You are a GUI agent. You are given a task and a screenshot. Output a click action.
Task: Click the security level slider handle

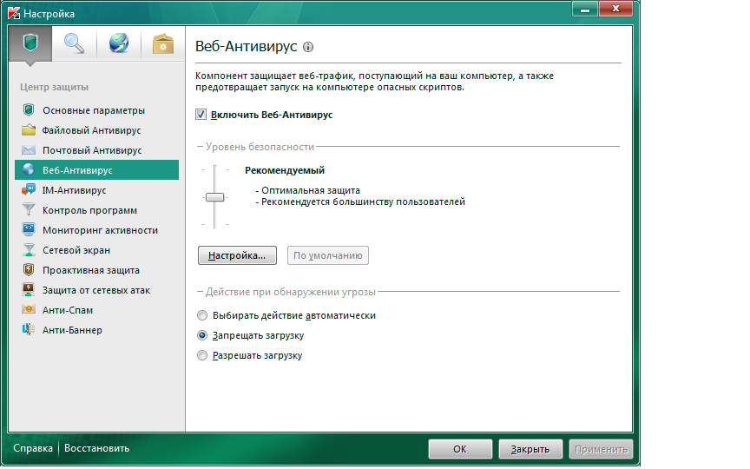pos(214,197)
